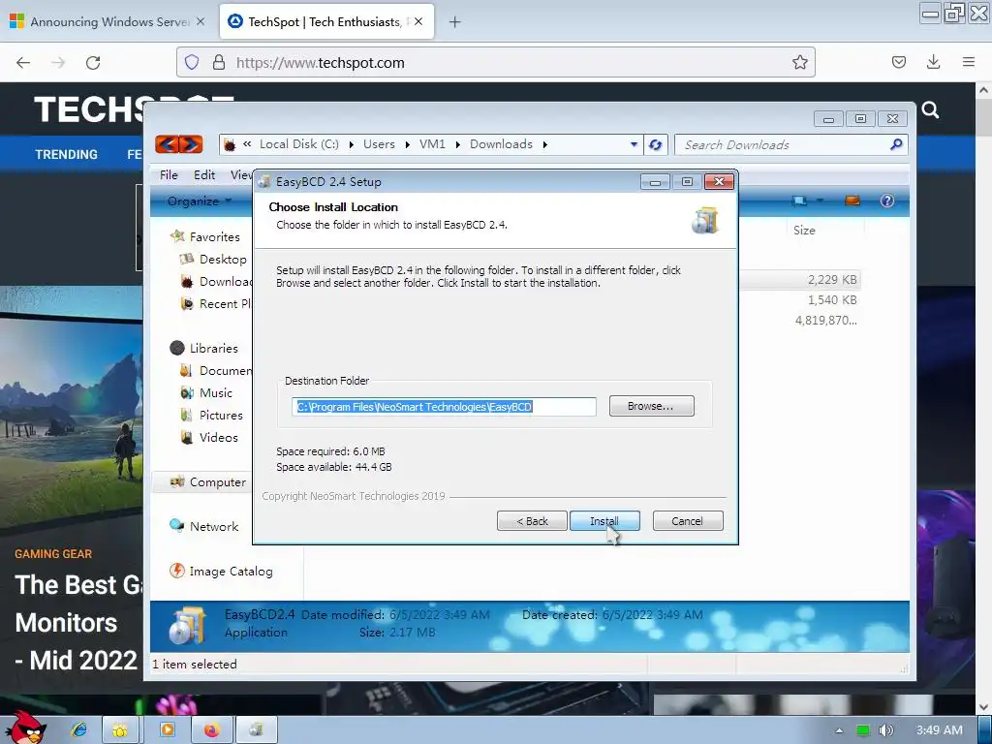Click the 3:49 AM taskbar clock
992x744 pixels.
pos(939,730)
